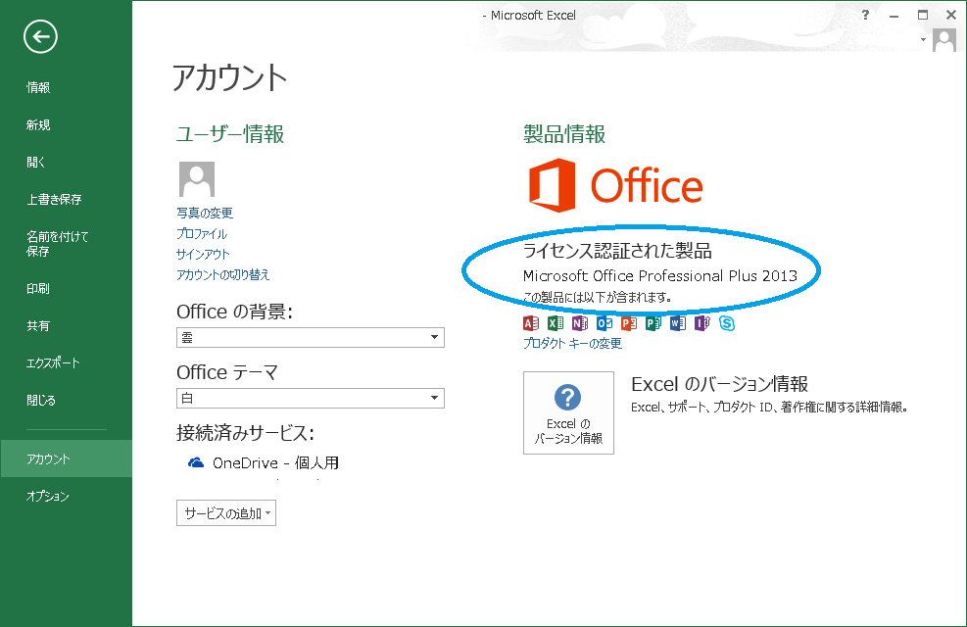967x627 pixels.
Task: Click the OneDrive - 個人用 service entry
Action: (x=264, y=462)
